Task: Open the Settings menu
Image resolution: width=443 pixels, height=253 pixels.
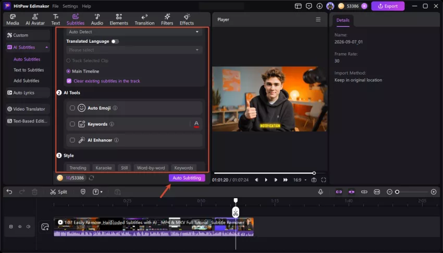Action: pos(70,6)
